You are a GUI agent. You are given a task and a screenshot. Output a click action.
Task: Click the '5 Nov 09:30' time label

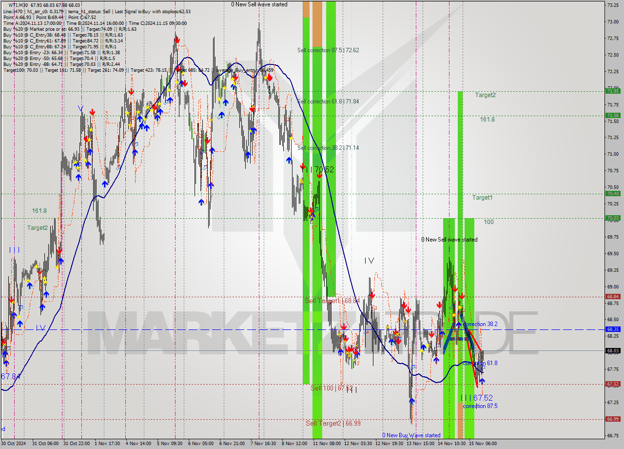point(171,444)
